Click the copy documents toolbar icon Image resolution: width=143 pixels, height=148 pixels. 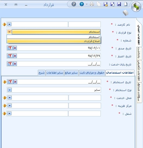click(99, 4)
